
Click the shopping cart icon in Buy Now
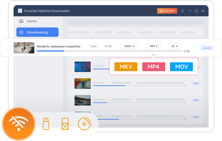161,11
